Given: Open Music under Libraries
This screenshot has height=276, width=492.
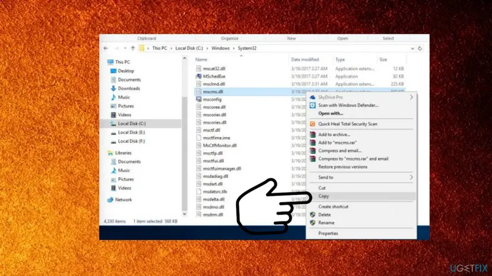Looking at the screenshot, I should tap(120, 170).
